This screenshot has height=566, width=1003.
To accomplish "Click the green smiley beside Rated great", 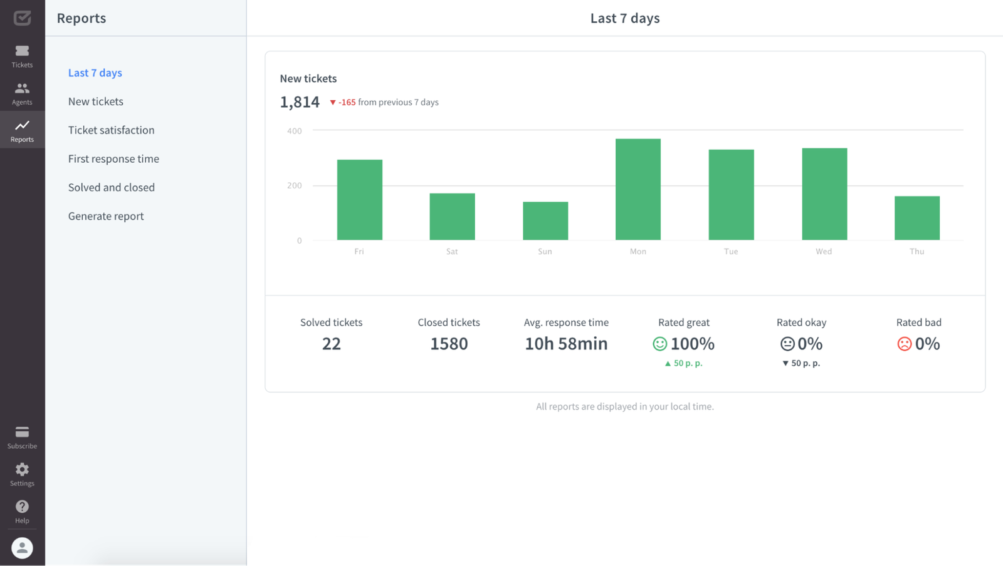I will coord(659,344).
